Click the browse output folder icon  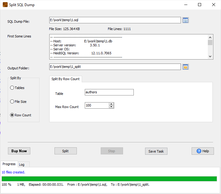185,67
